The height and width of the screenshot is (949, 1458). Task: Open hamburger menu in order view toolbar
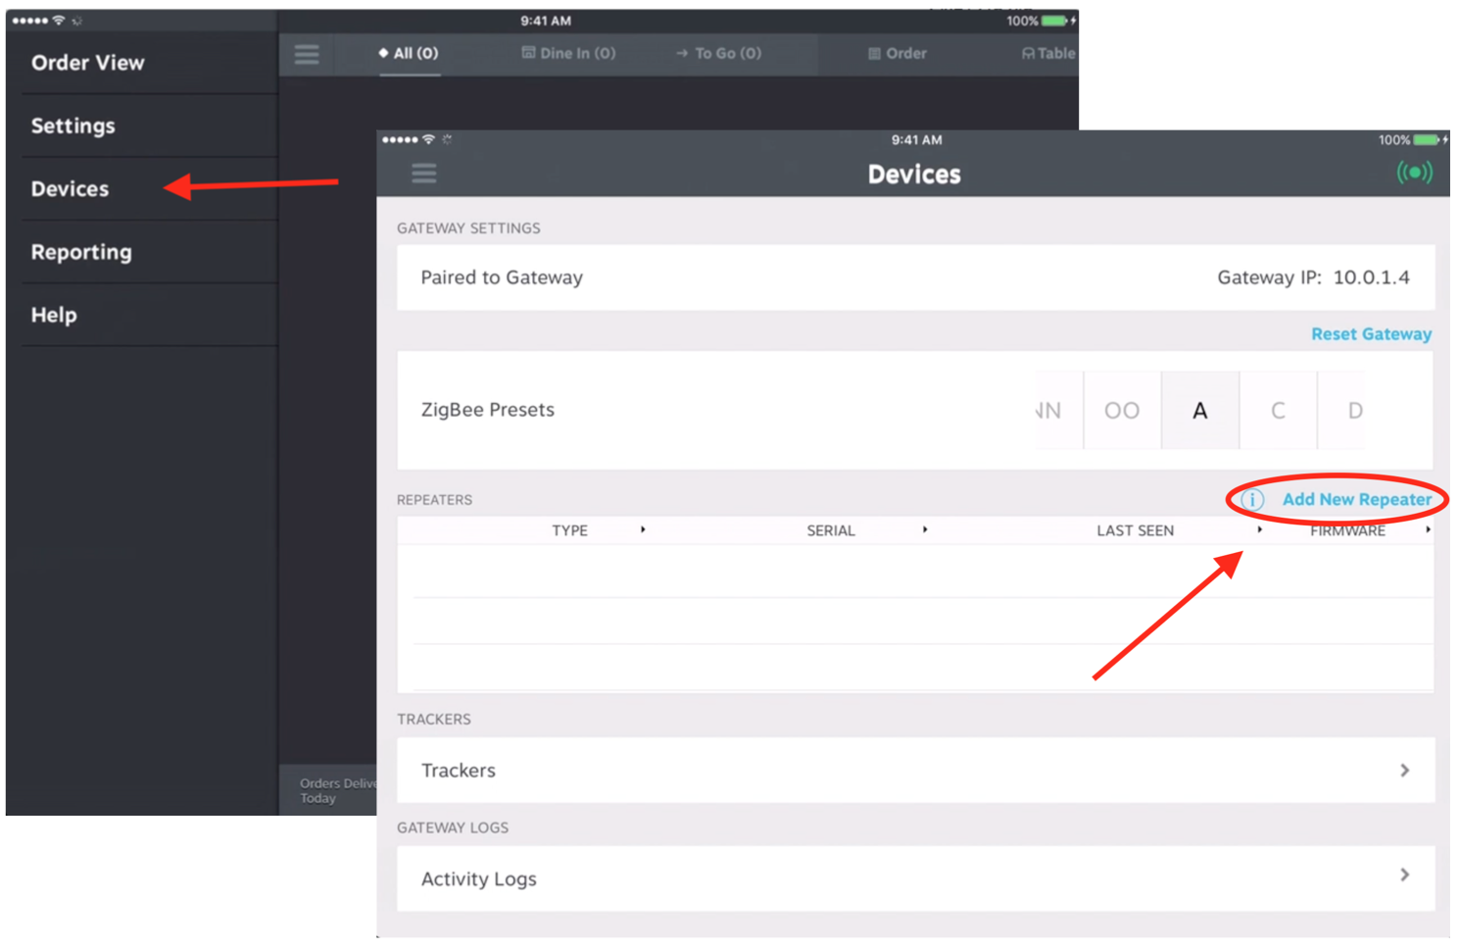pyautogui.click(x=307, y=54)
